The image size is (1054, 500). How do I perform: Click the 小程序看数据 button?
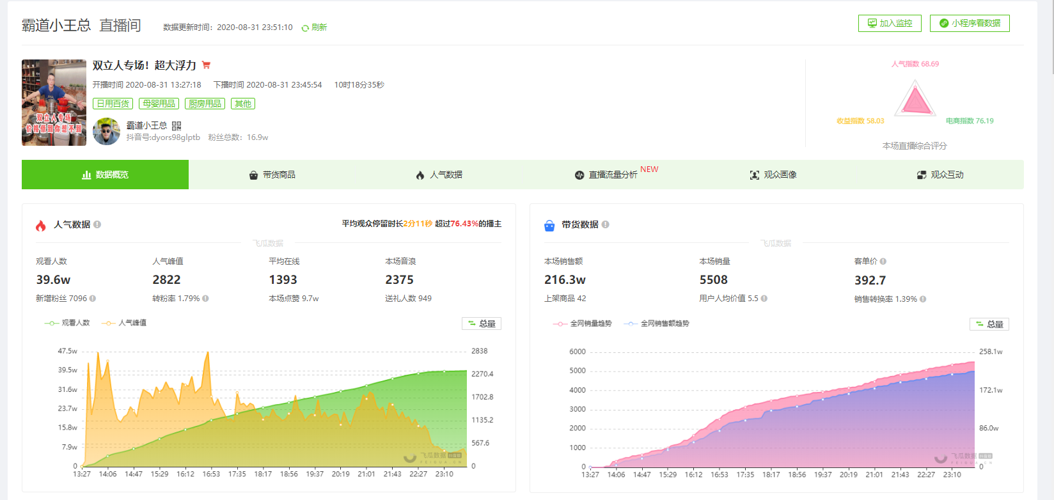pos(970,23)
